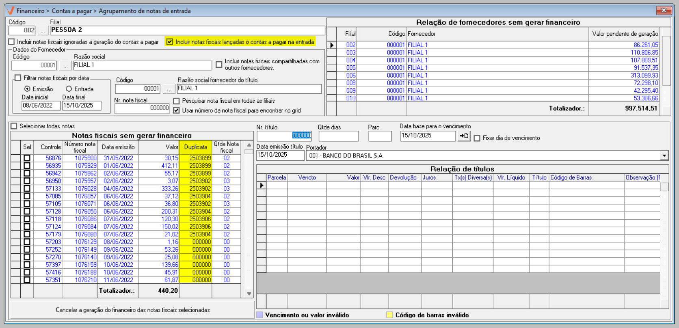Click the application logo in title bar
The image size is (679, 328).
pos(11,11)
